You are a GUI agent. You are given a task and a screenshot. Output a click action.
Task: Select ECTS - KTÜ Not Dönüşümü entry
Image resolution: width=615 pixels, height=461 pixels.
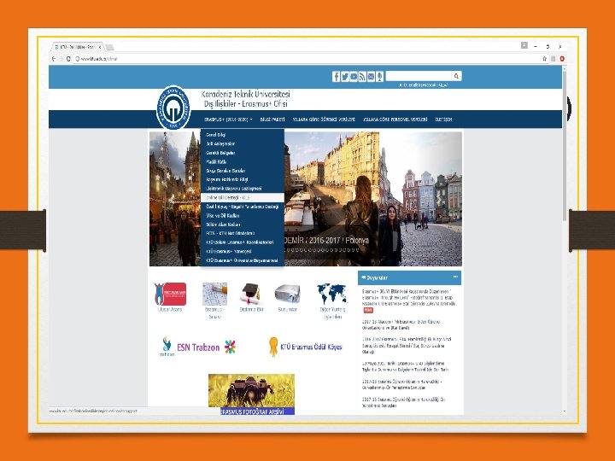coord(243,233)
